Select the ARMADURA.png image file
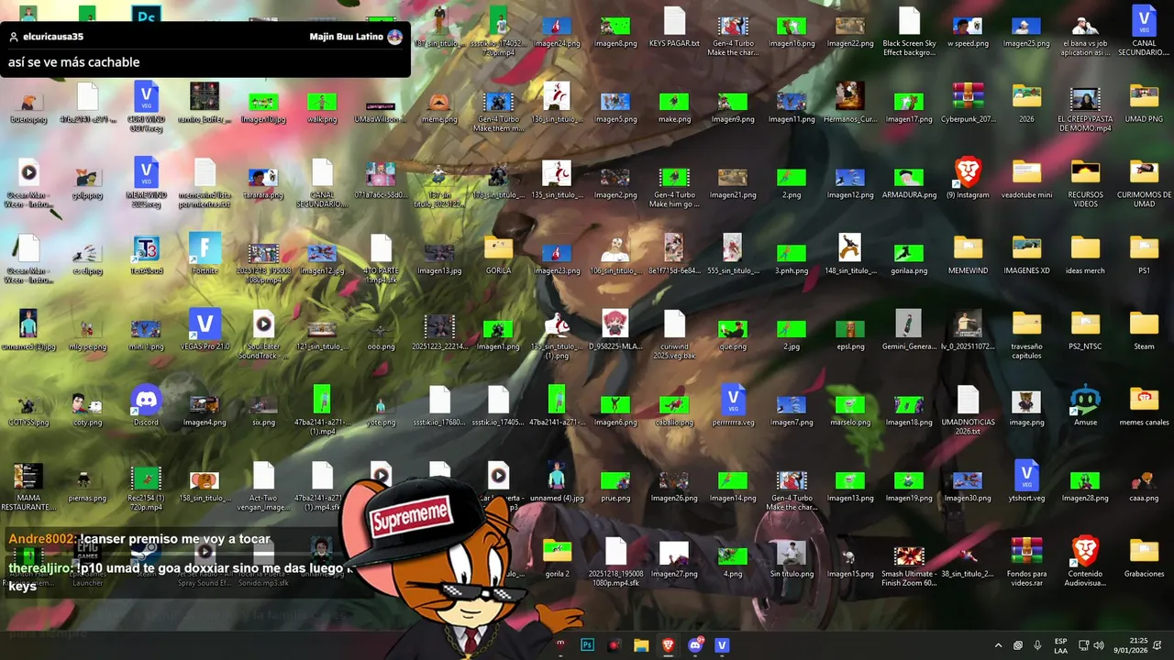 point(909,178)
